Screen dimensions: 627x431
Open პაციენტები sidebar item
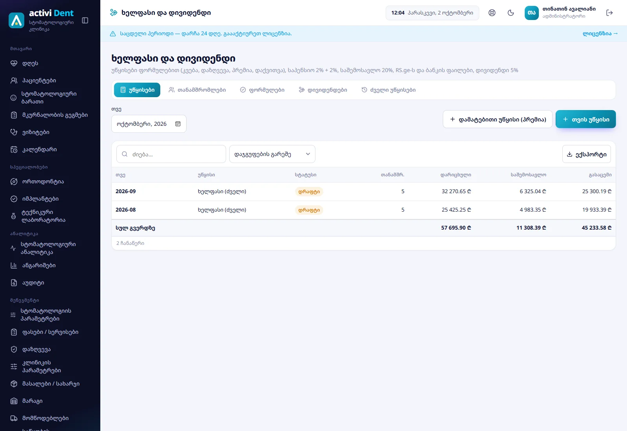coord(50,80)
